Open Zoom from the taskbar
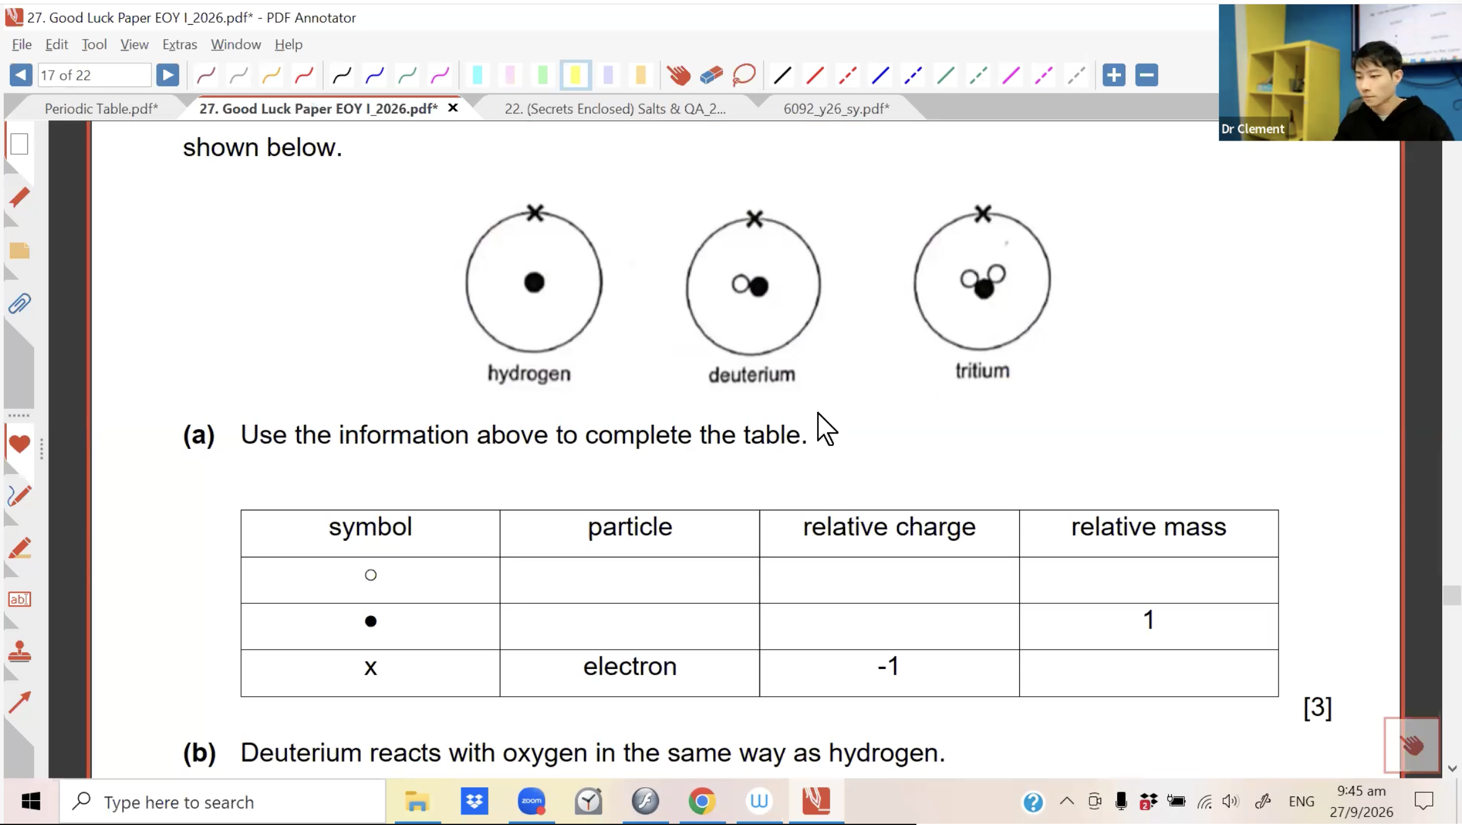 coord(531,801)
